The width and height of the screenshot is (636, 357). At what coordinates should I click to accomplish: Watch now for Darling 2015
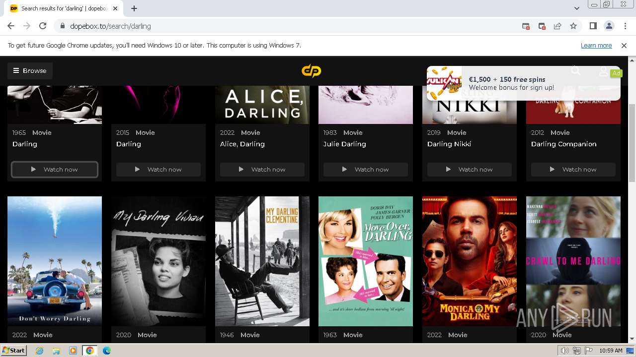[x=159, y=169]
